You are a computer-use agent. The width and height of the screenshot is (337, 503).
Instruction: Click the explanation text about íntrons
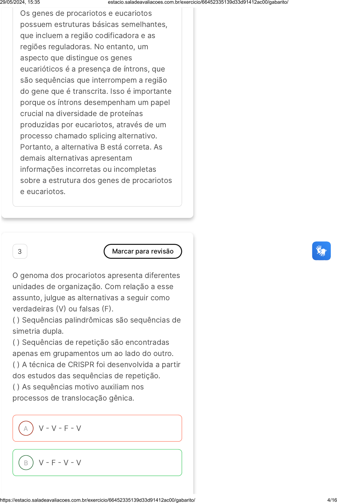(x=96, y=102)
